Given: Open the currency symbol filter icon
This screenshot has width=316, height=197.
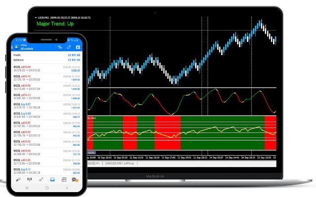Looking at the screenshot, I should [60, 47].
